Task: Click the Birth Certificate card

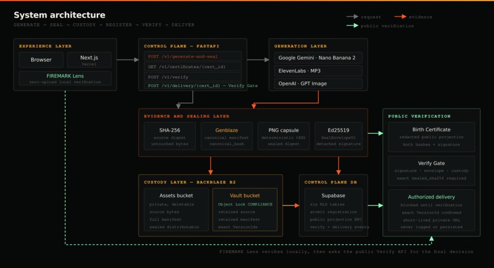Action: pyautogui.click(x=431, y=137)
